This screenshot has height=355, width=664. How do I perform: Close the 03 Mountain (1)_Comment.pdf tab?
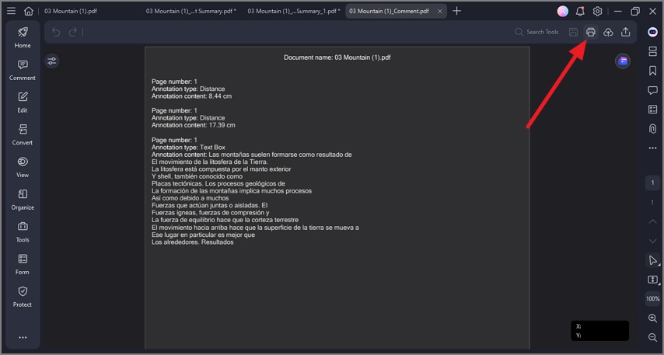click(439, 12)
